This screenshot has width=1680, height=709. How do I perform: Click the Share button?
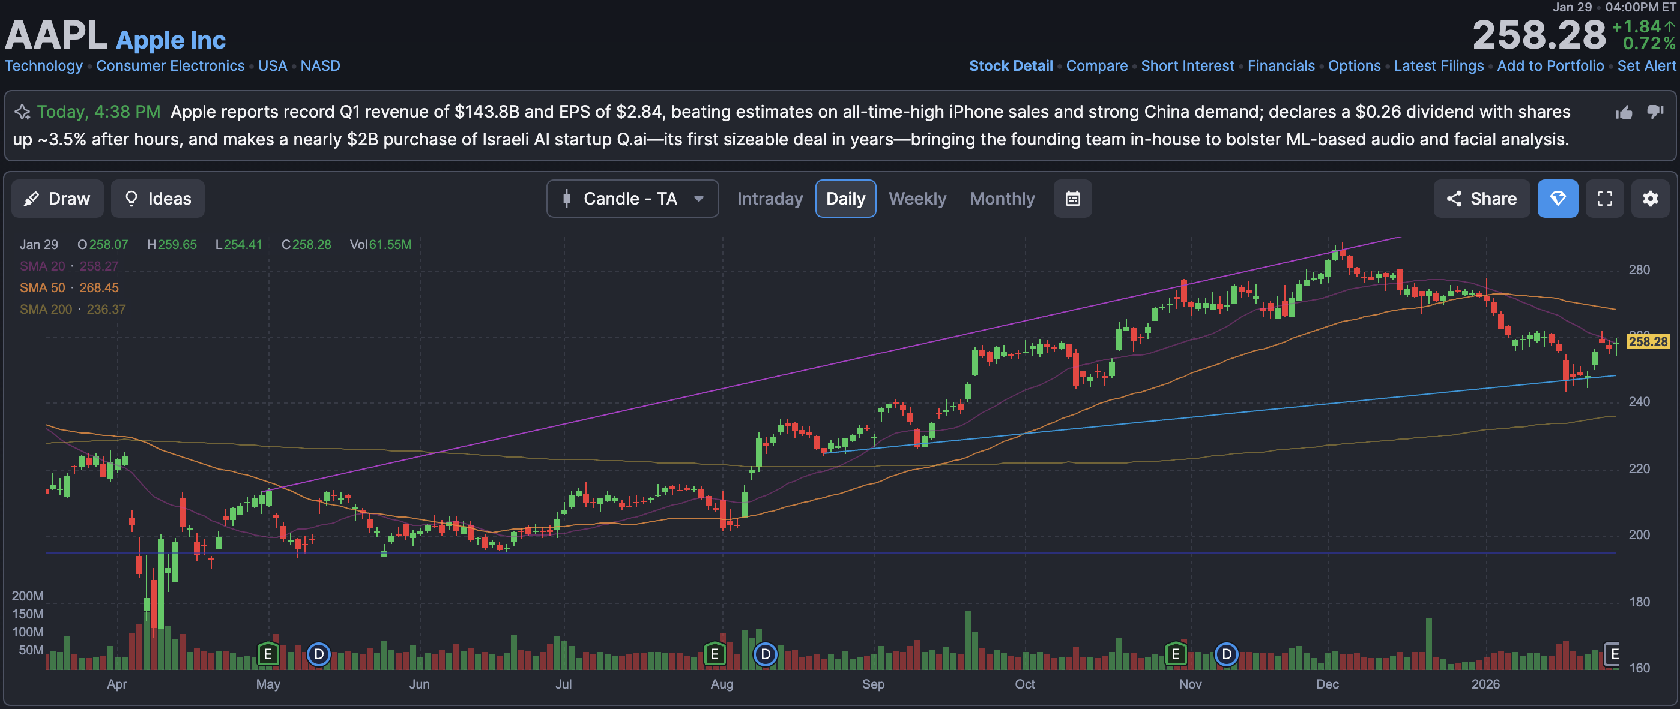tap(1481, 199)
